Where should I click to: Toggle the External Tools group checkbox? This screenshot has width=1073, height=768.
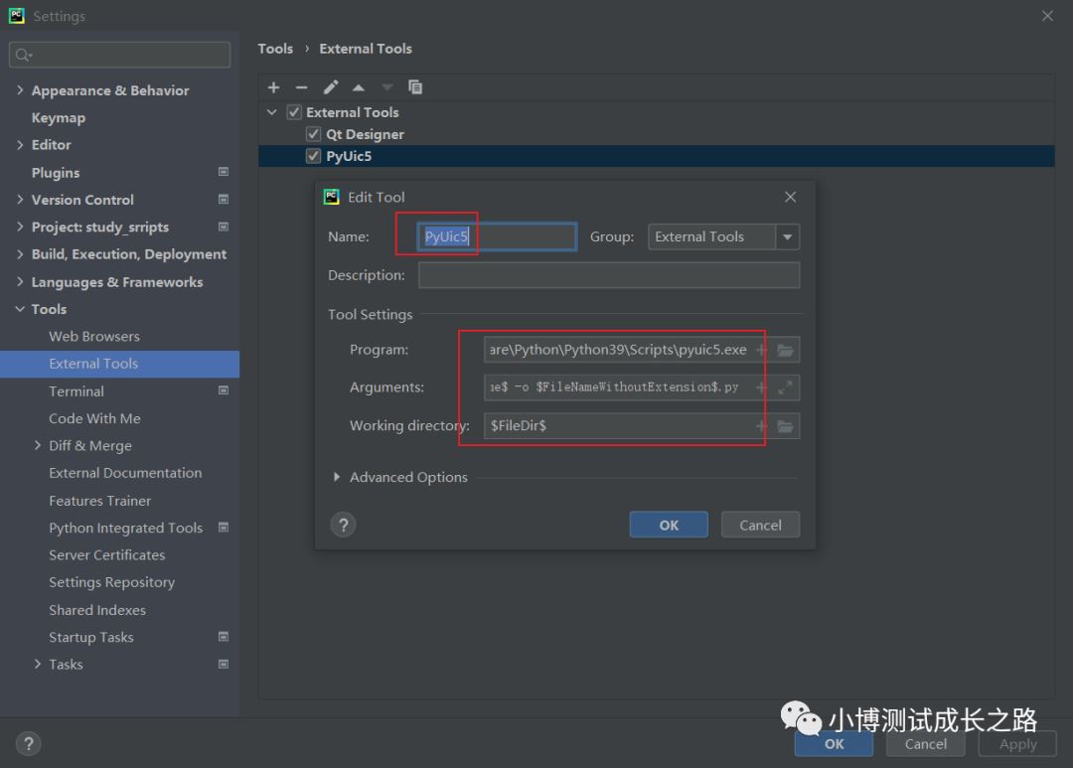(293, 111)
